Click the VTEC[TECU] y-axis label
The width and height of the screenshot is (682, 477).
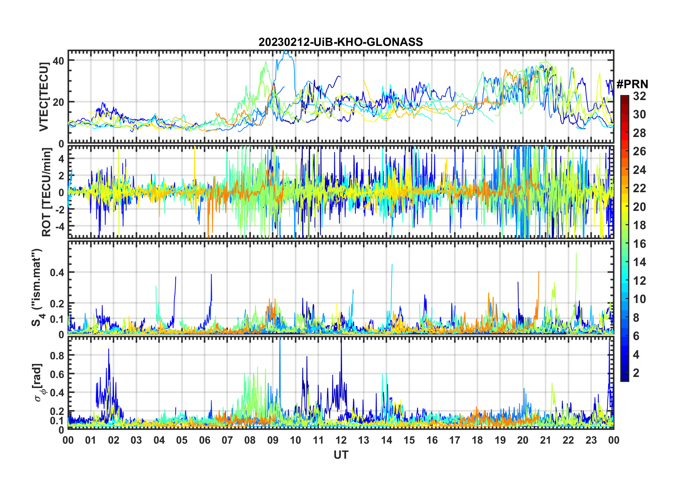tap(43, 96)
